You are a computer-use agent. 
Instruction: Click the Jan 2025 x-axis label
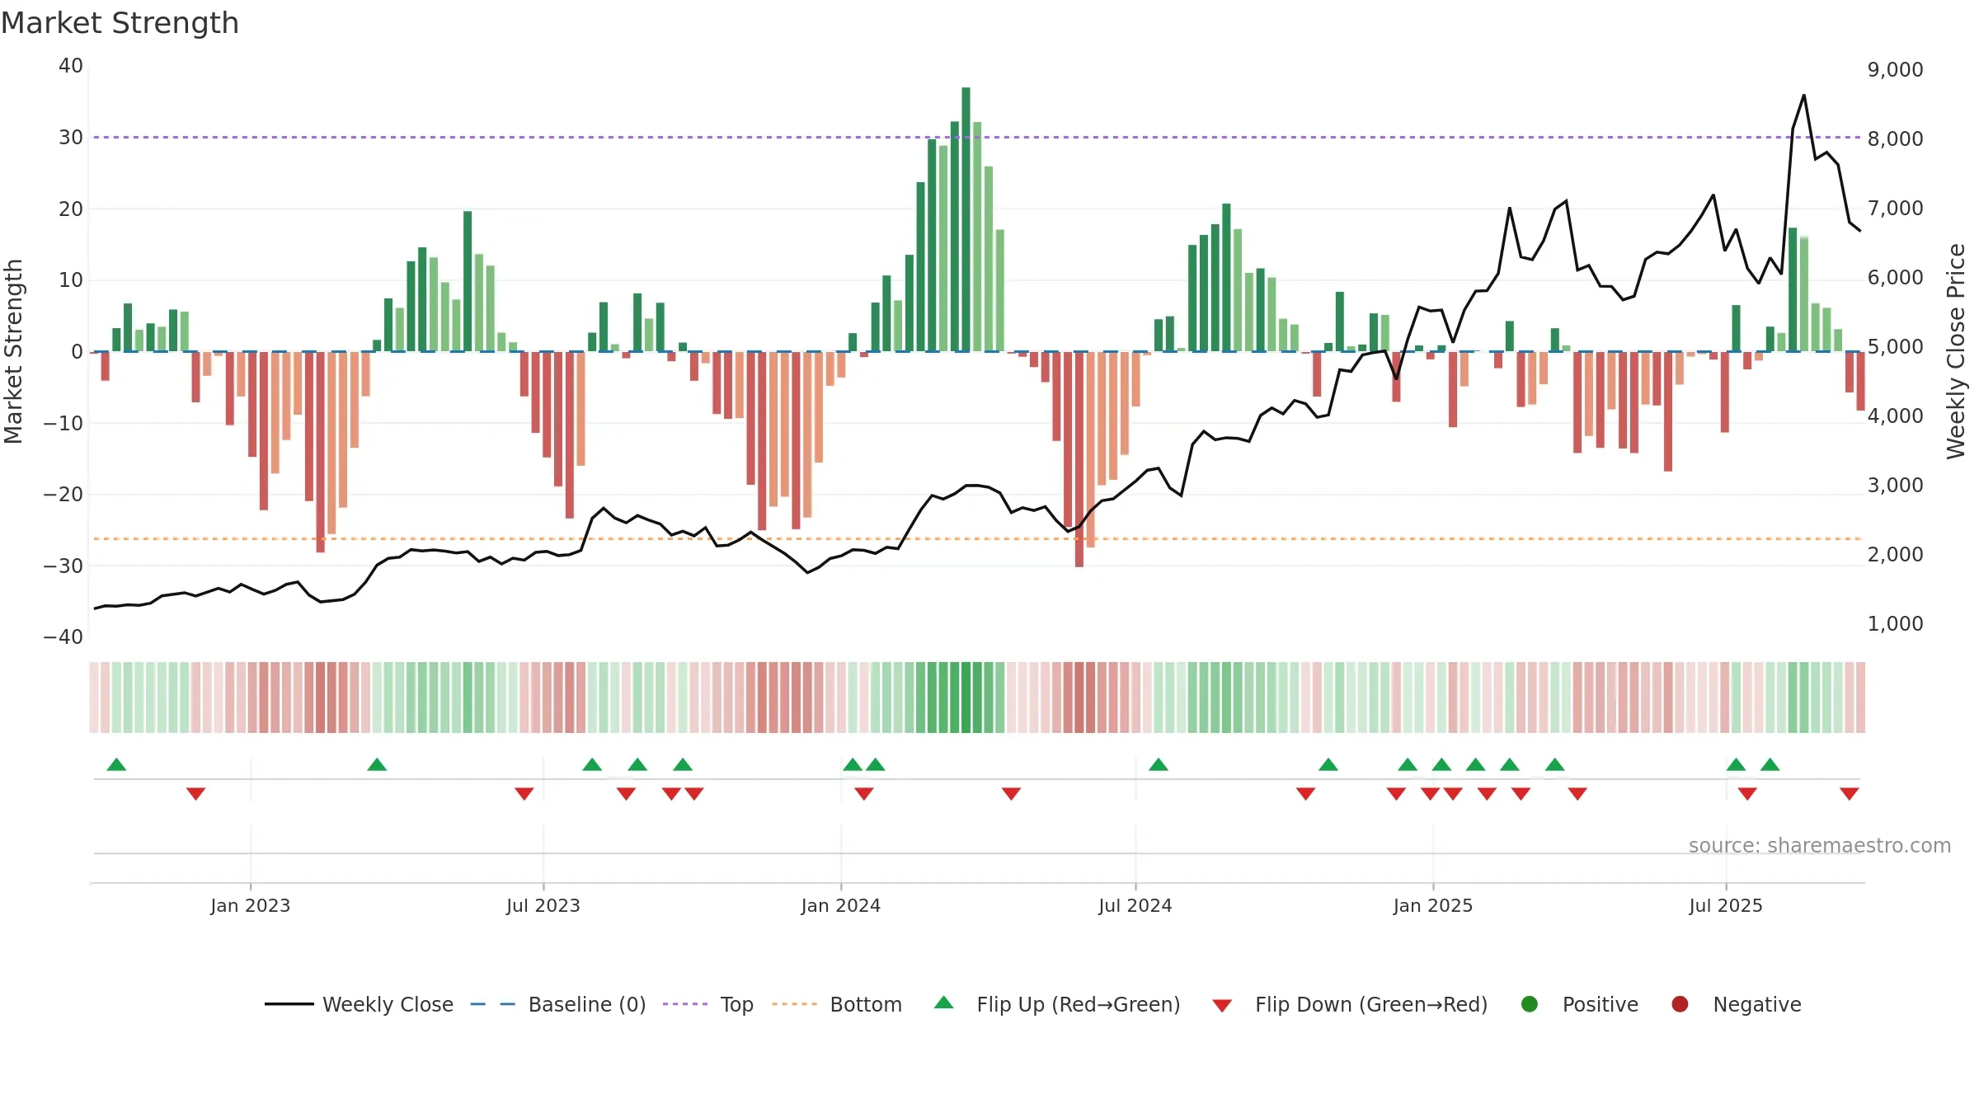[1433, 905]
